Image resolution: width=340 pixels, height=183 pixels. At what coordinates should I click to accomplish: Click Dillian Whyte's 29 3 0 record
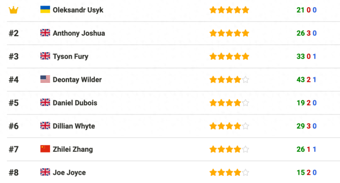click(306, 126)
